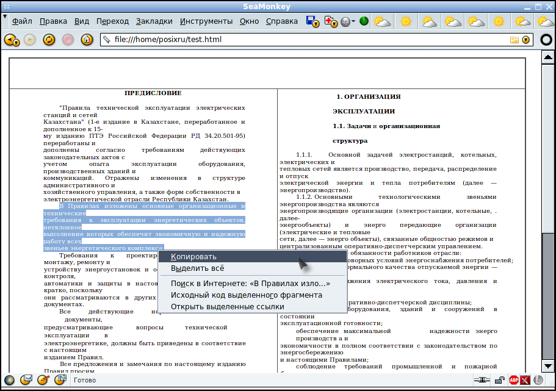Collapse the menu toolbar using its corner triangle
This screenshot has height=391, width=556.
[5, 16]
